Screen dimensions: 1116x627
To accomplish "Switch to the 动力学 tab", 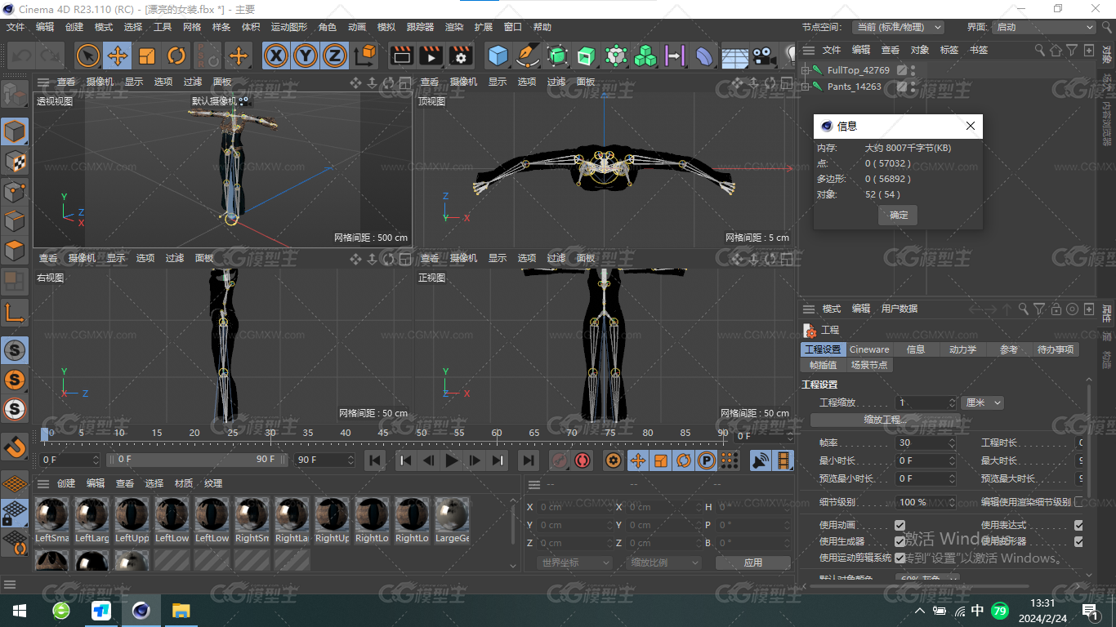I will [962, 349].
